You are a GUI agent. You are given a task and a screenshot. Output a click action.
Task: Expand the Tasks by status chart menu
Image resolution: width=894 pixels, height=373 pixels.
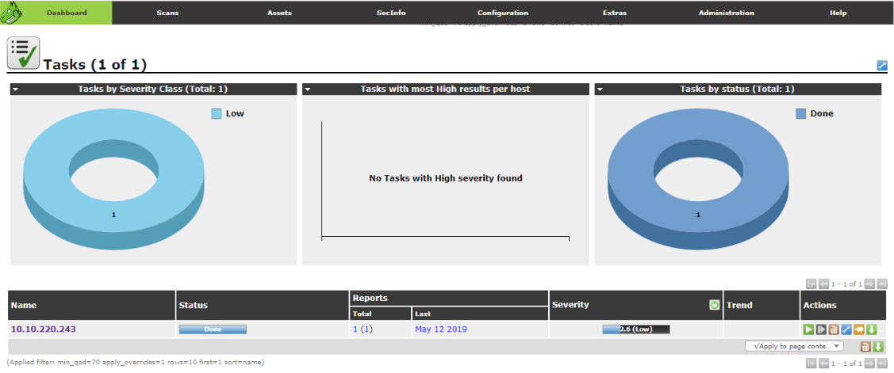coord(600,89)
